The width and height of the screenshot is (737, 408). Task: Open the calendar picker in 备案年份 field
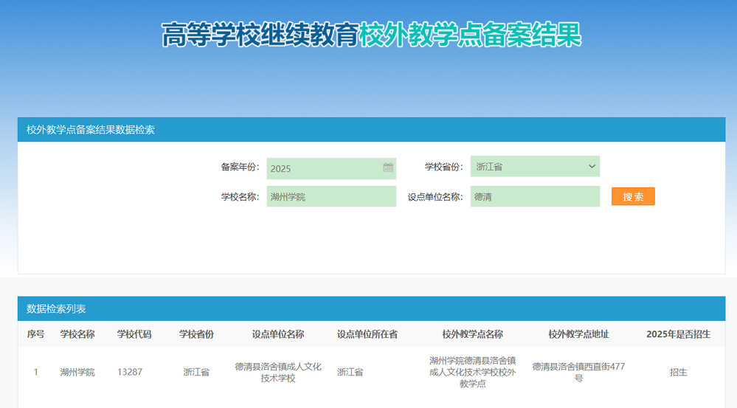pyautogui.click(x=388, y=168)
